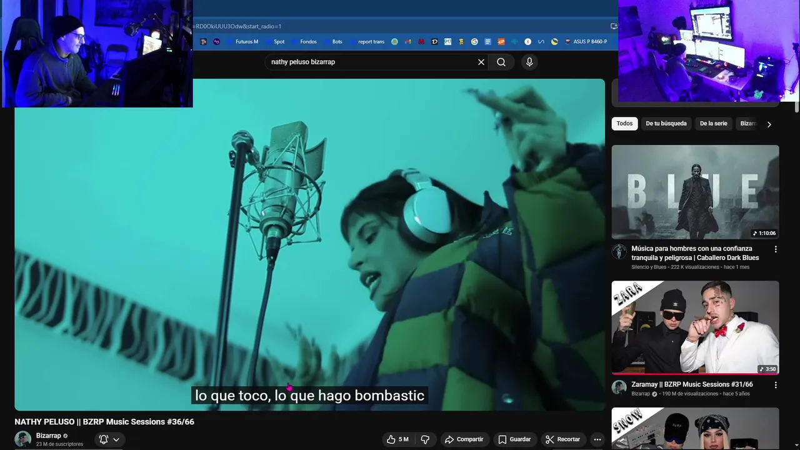Screen dimensions: 800x450
Task: Open the 'Zaramay || BZRP Music Sessions #31/66' title
Action: point(692,384)
